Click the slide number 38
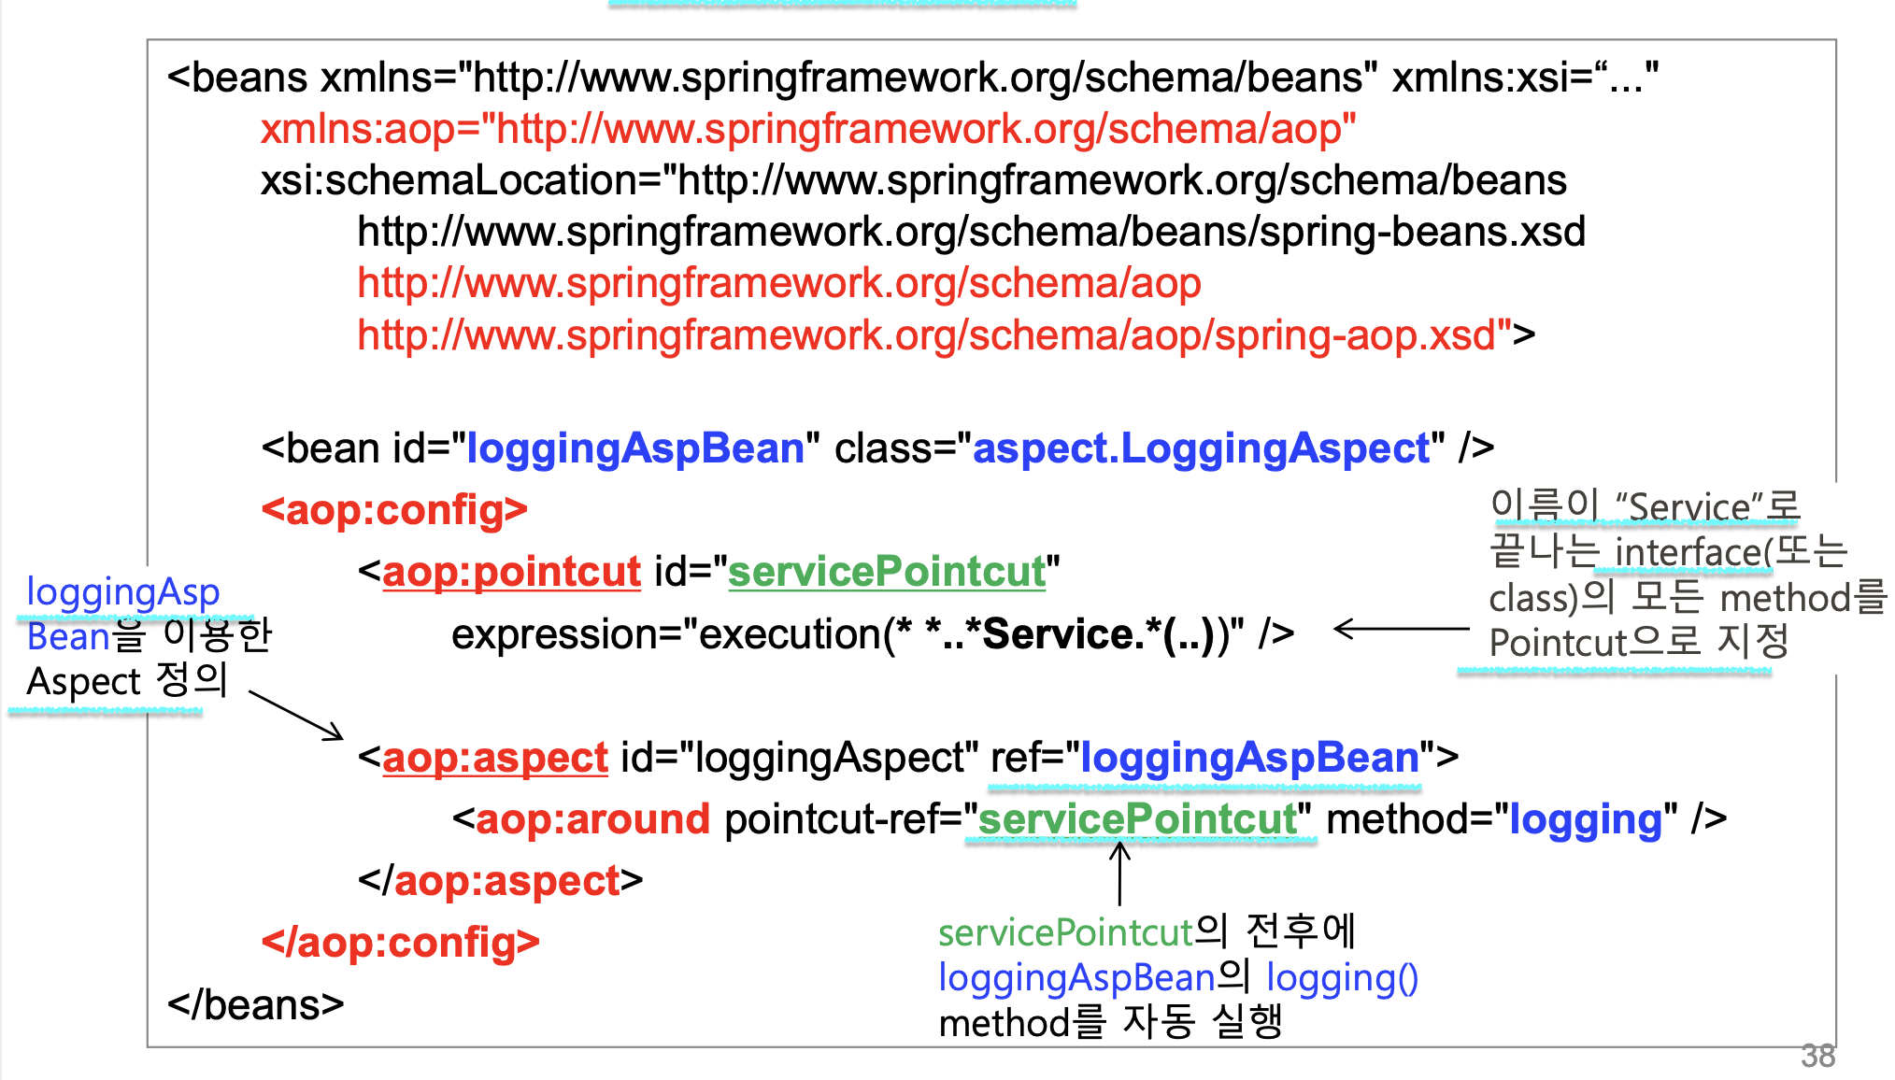 (x=1817, y=1056)
